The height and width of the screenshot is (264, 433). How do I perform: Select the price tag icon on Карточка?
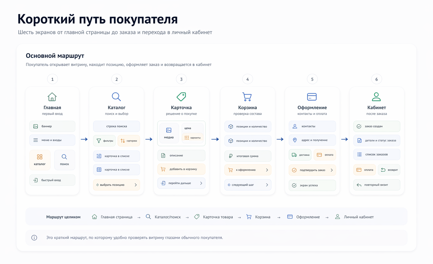click(181, 97)
